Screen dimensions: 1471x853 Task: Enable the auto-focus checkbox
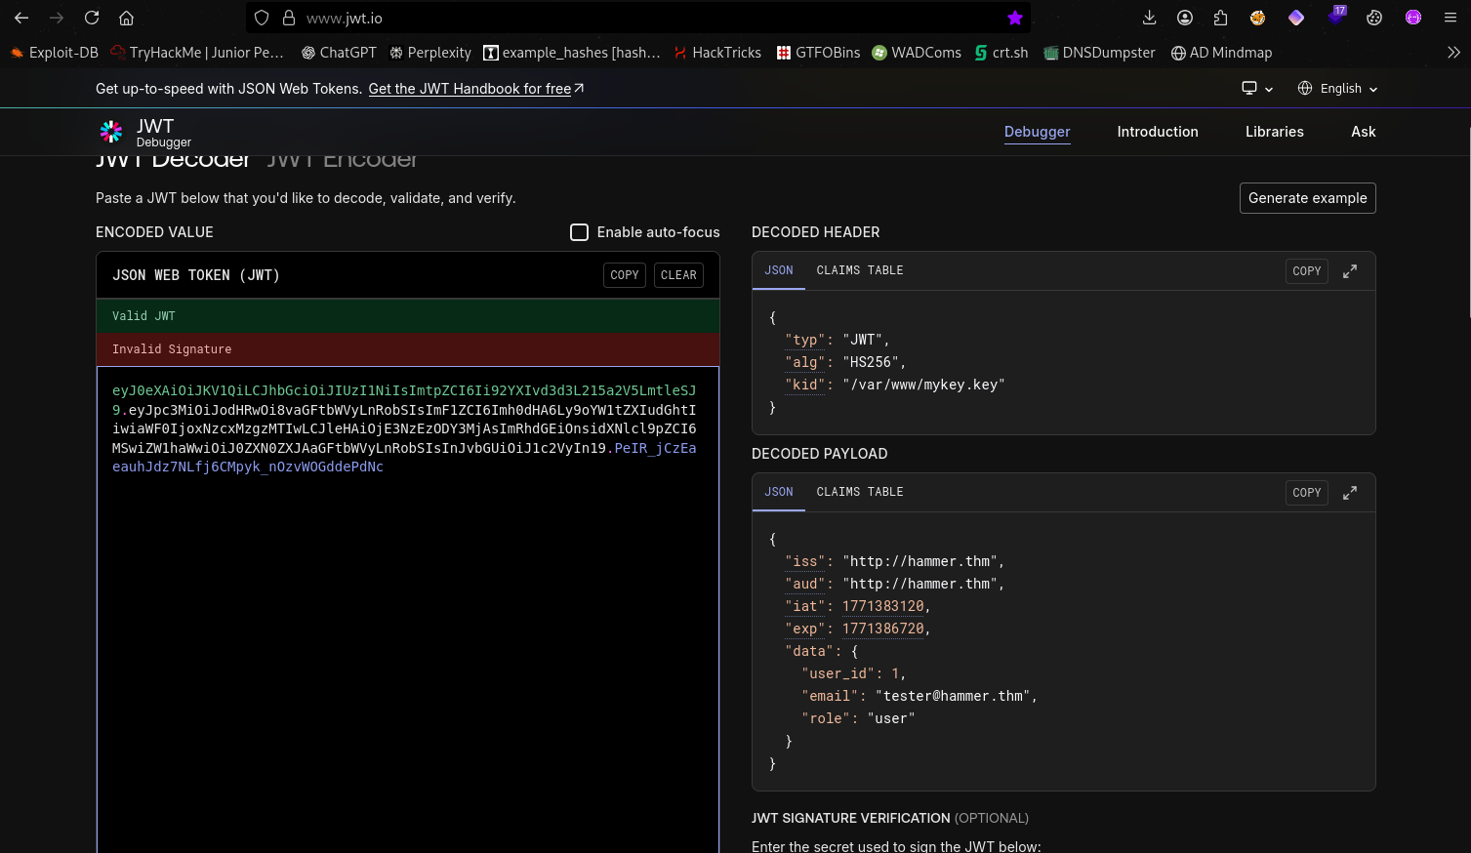[579, 232]
